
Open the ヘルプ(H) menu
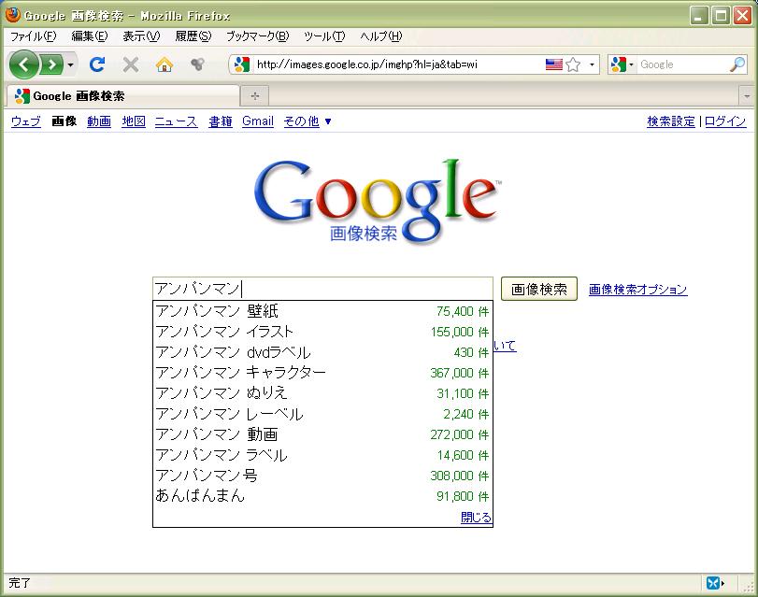(x=381, y=36)
